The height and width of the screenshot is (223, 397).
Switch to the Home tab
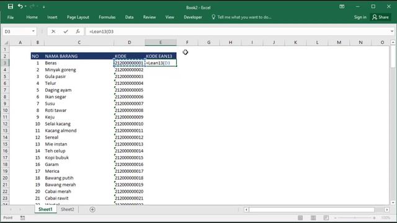pyautogui.click(x=32, y=17)
